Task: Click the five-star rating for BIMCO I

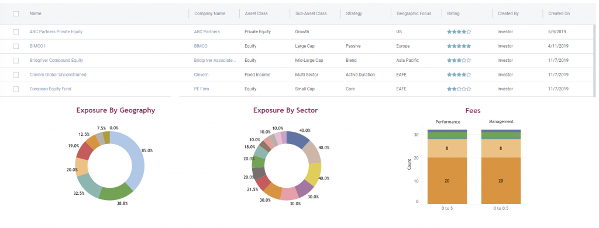Action: [459, 46]
